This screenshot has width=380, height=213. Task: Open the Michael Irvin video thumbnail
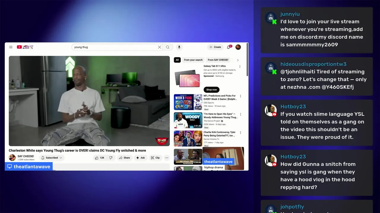coord(188,156)
